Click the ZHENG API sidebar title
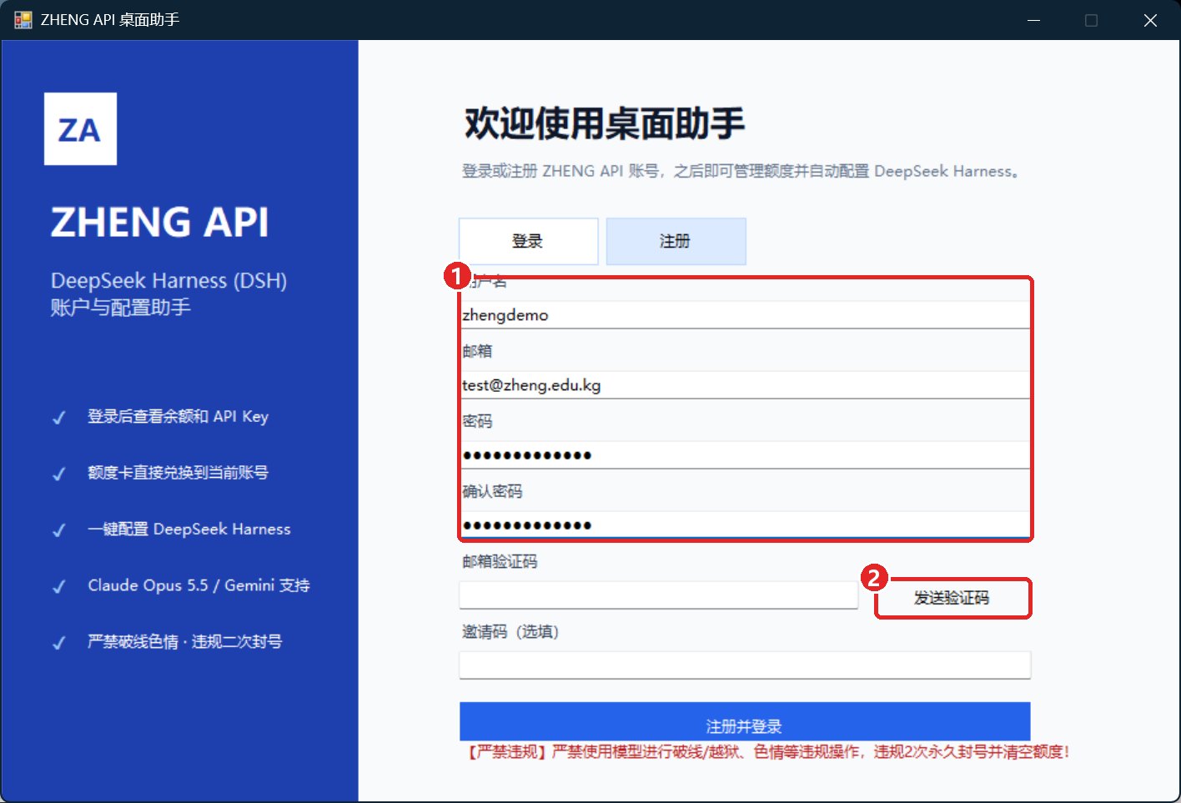Image resolution: width=1181 pixels, height=803 pixels. [x=160, y=222]
